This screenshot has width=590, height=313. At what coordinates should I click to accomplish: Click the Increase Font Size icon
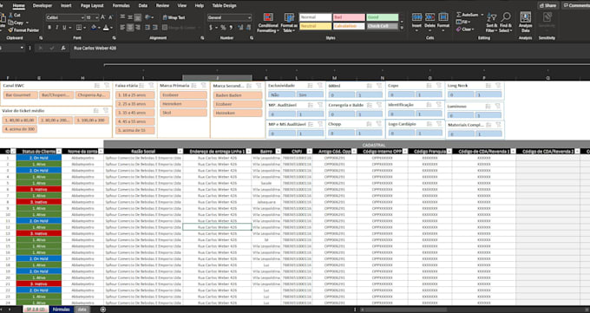click(103, 17)
